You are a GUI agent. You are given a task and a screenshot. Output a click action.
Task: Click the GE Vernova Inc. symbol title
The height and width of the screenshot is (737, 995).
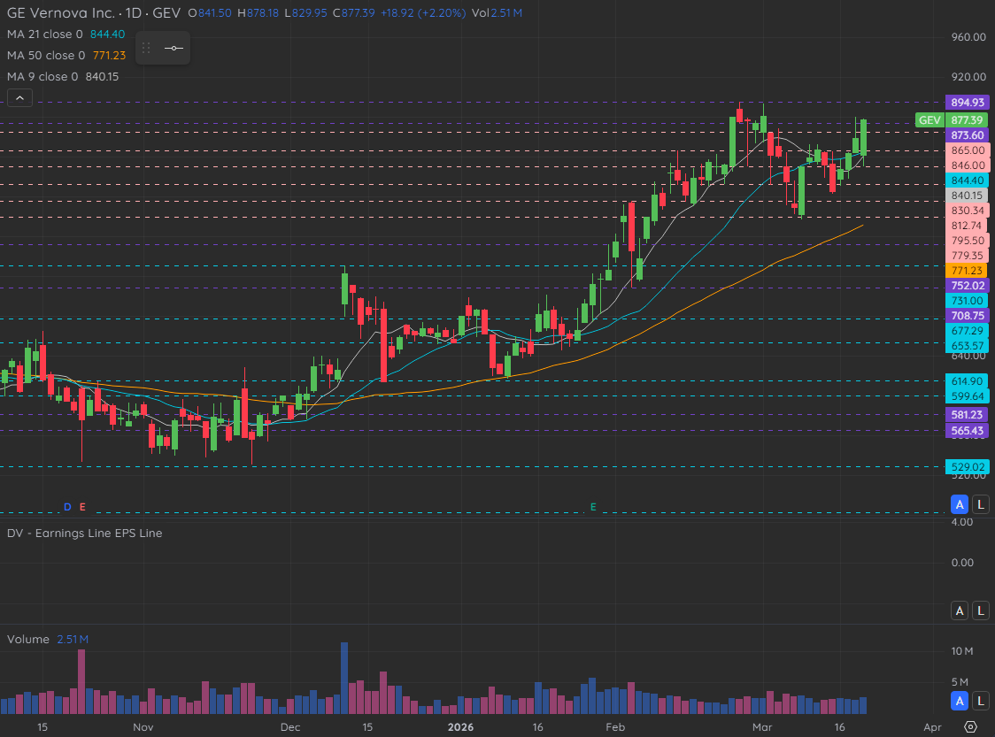(x=61, y=12)
